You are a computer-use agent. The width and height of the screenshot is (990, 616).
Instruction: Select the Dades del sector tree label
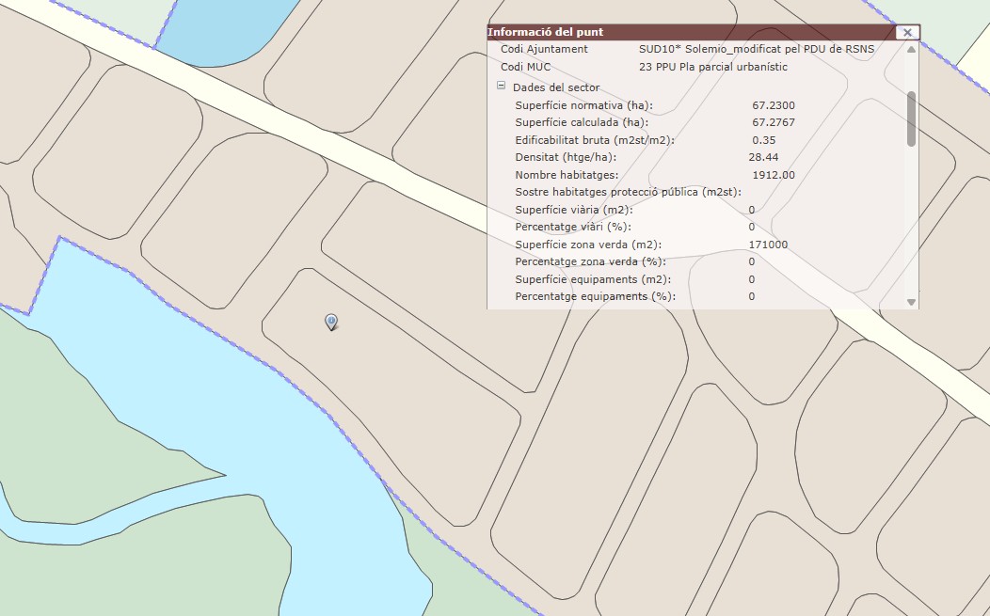click(556, 87)
